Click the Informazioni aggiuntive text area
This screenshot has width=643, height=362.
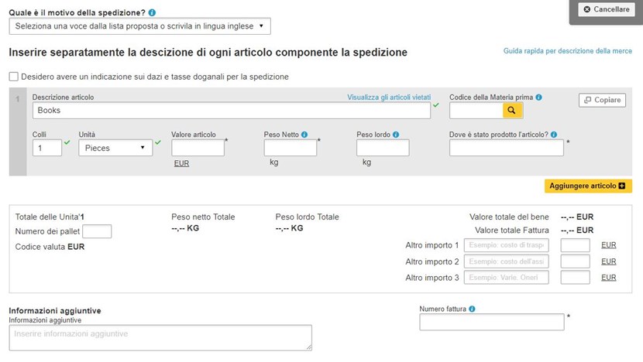click(160, 337)
